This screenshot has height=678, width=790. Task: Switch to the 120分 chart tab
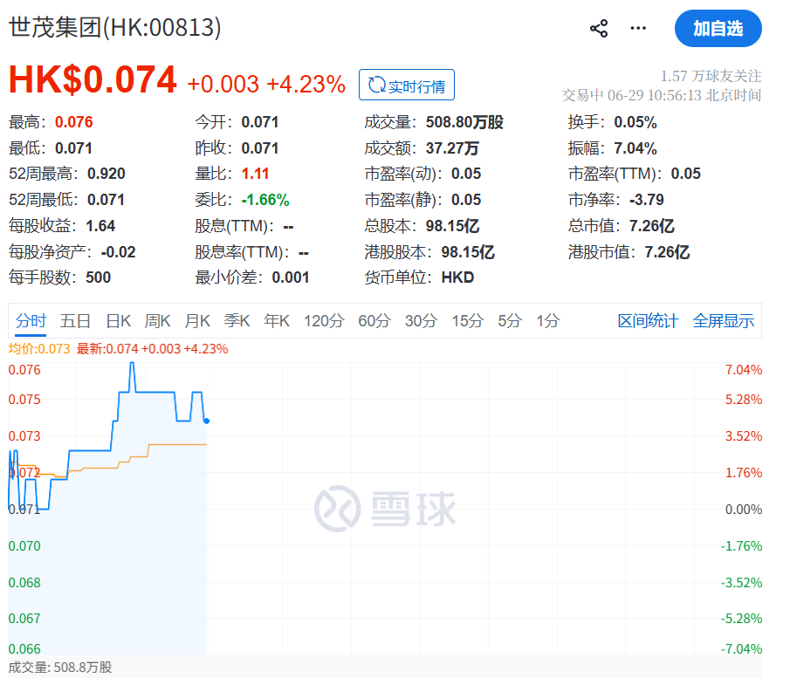324,321
